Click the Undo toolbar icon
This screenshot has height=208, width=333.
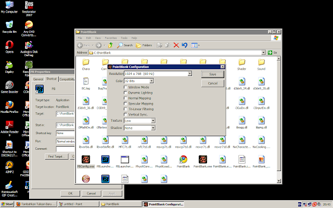[184, 45]
